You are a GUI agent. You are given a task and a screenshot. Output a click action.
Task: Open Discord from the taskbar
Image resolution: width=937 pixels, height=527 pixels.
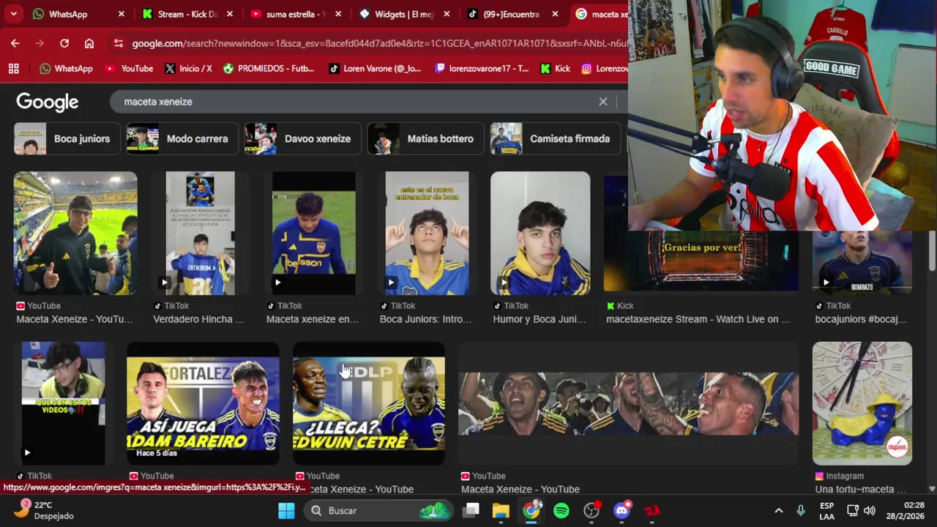622,510
